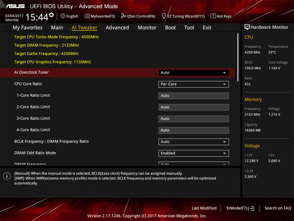Click the Ai Overclock Tuner label

point(31,72)
